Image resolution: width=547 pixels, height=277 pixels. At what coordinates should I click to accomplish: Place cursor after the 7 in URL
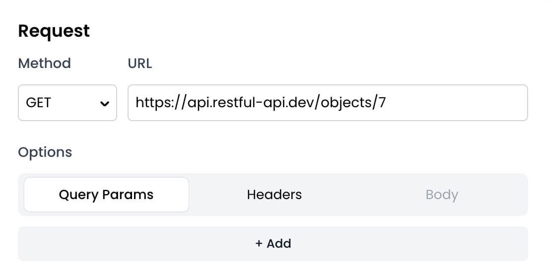pyautogui.click(x=386, y=103)
